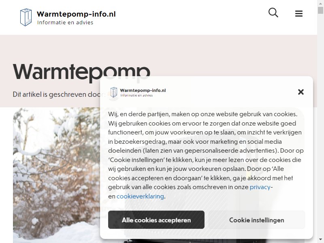Click the Warmtepomp-info.nl name in cookie dialog
Screen dimensions: 324x243
[x=143, y=90]
